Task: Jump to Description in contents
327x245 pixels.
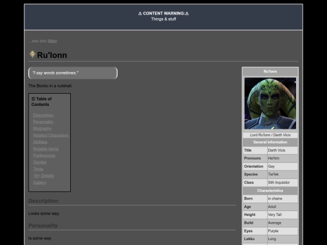Action: coord(44,115)
